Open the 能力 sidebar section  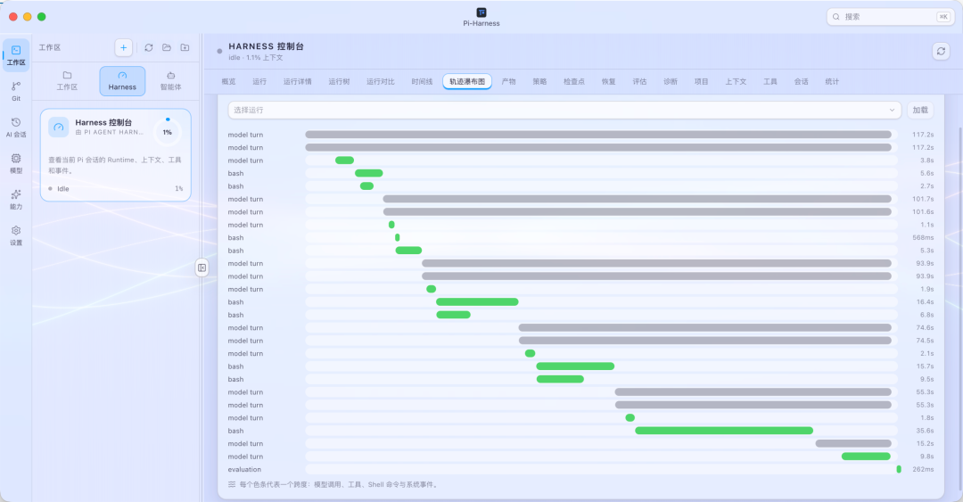(x=16, y=199)
